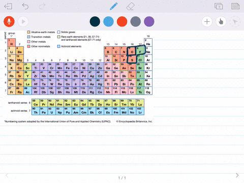Tap the Transition metals legend label
244x183 pixels.
[x=41, y=37]
